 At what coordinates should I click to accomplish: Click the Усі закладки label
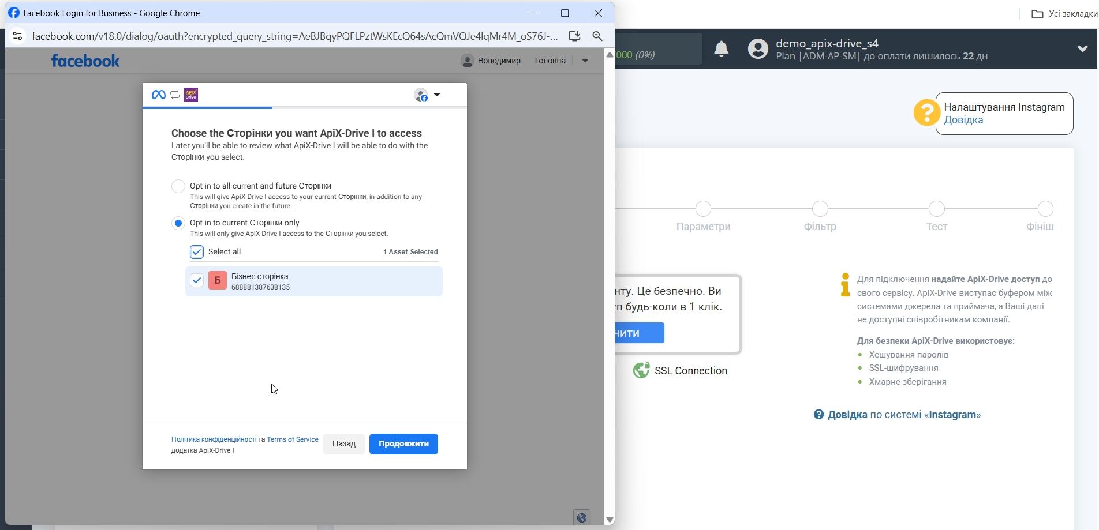[x=1073, y=14]
